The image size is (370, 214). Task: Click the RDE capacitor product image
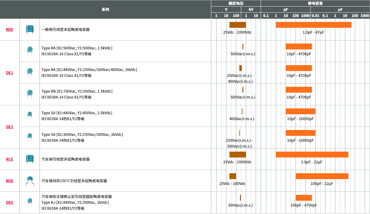[x=29, y=29]
